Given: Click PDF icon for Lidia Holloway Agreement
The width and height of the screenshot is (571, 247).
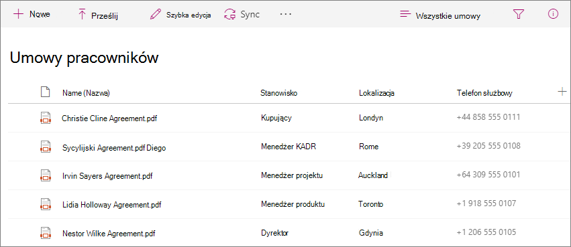Looking at the screenshot, I should 45,203.
